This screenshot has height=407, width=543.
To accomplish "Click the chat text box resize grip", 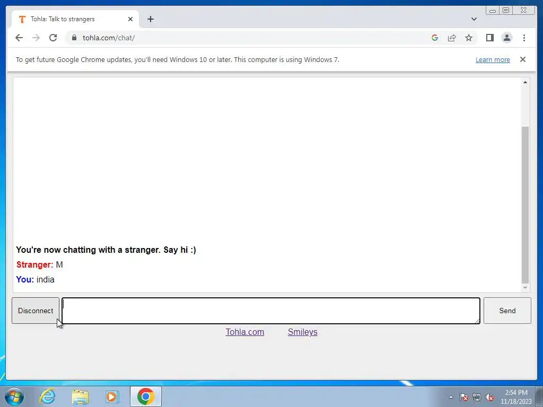I will [x=477, y=321].
